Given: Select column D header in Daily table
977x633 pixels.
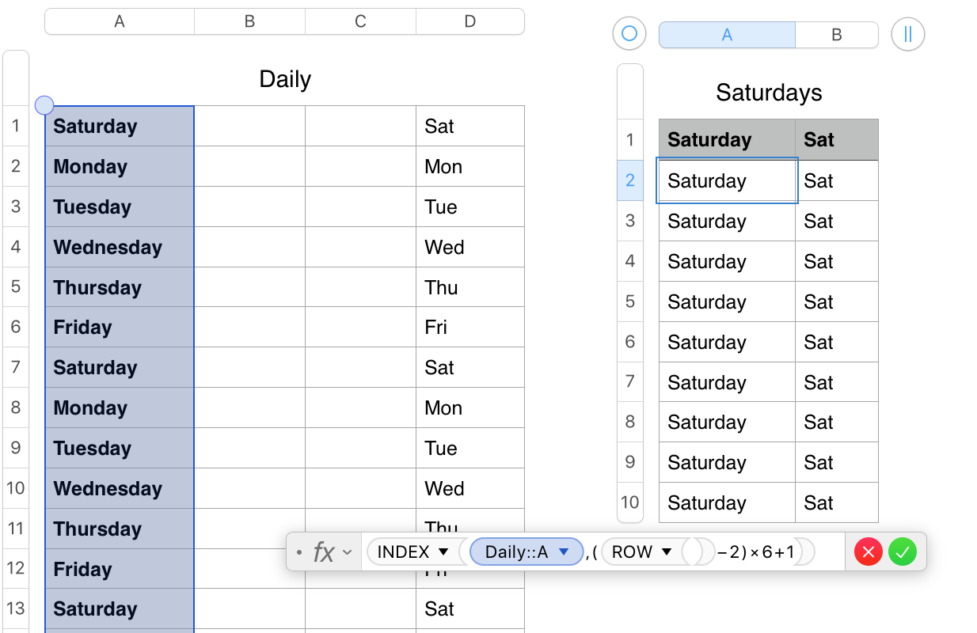Looking at the screenshot, I should pyautogui.click(x=470, y=21).
